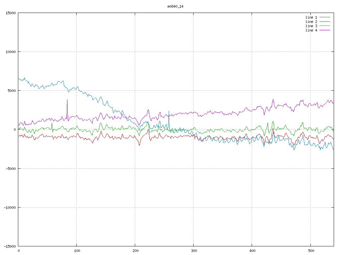340x255 pixels.
Task: Click the plot title m0640_14
Action: pyautogui.click(x=176, y=6)
